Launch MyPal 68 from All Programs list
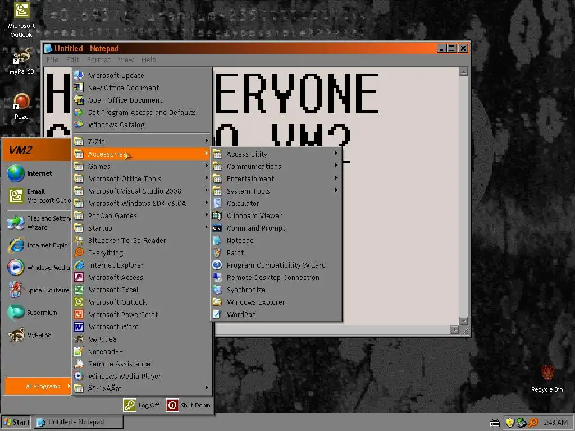This screenshot has height=431, width=575. pos(142,340)
